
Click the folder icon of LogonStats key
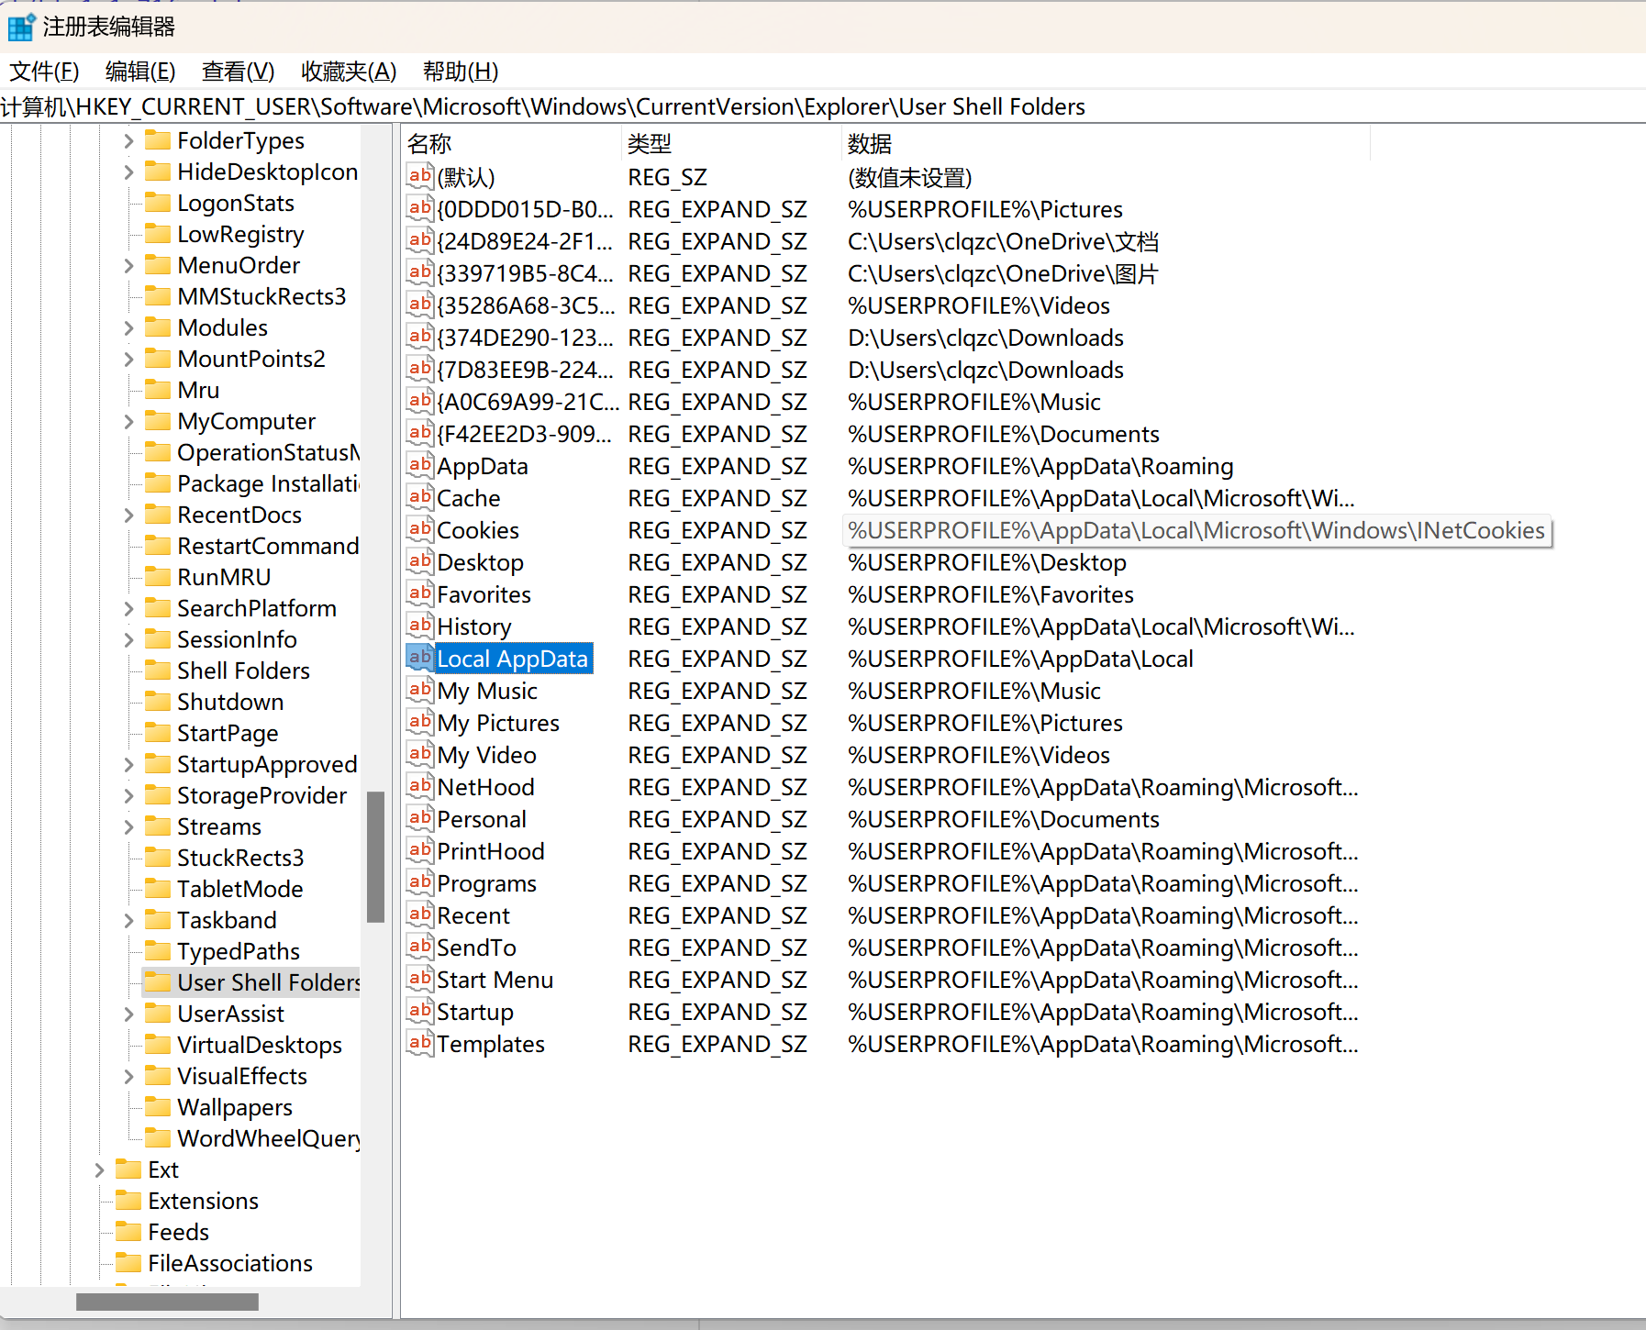158,202
